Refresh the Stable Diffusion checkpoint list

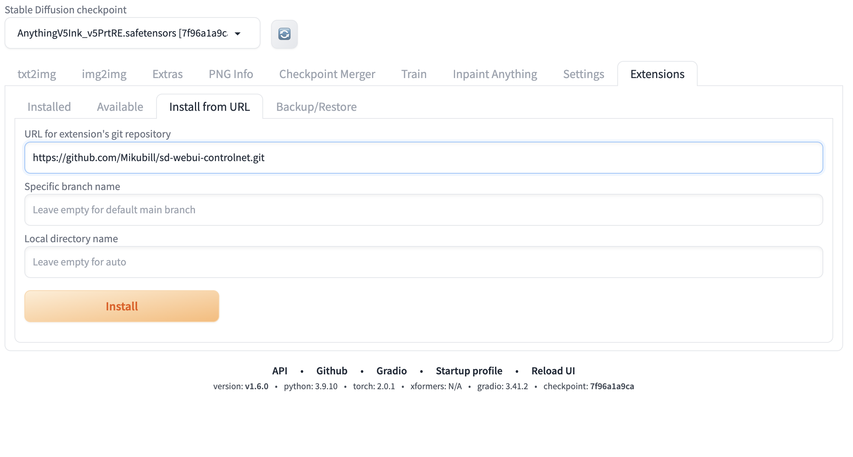click(x=284, y=34)
